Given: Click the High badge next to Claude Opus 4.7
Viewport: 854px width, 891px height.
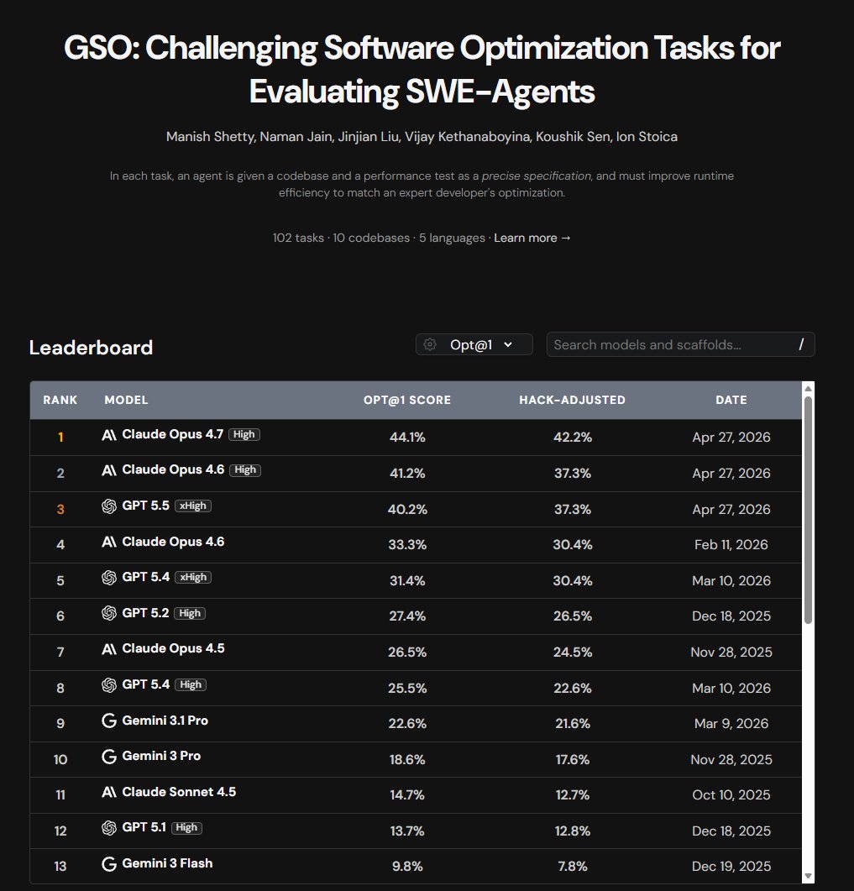Looking at the screenshot, I should (x=244, y=435).
